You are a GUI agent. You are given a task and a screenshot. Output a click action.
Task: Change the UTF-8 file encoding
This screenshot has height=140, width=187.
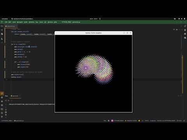point(146,121)
